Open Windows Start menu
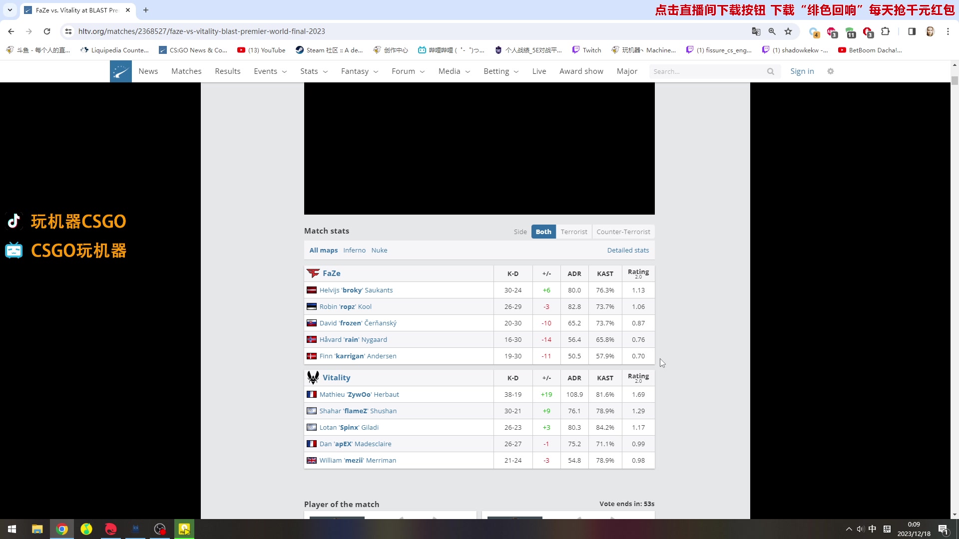The image size is (959, 539). pos(12,529)
